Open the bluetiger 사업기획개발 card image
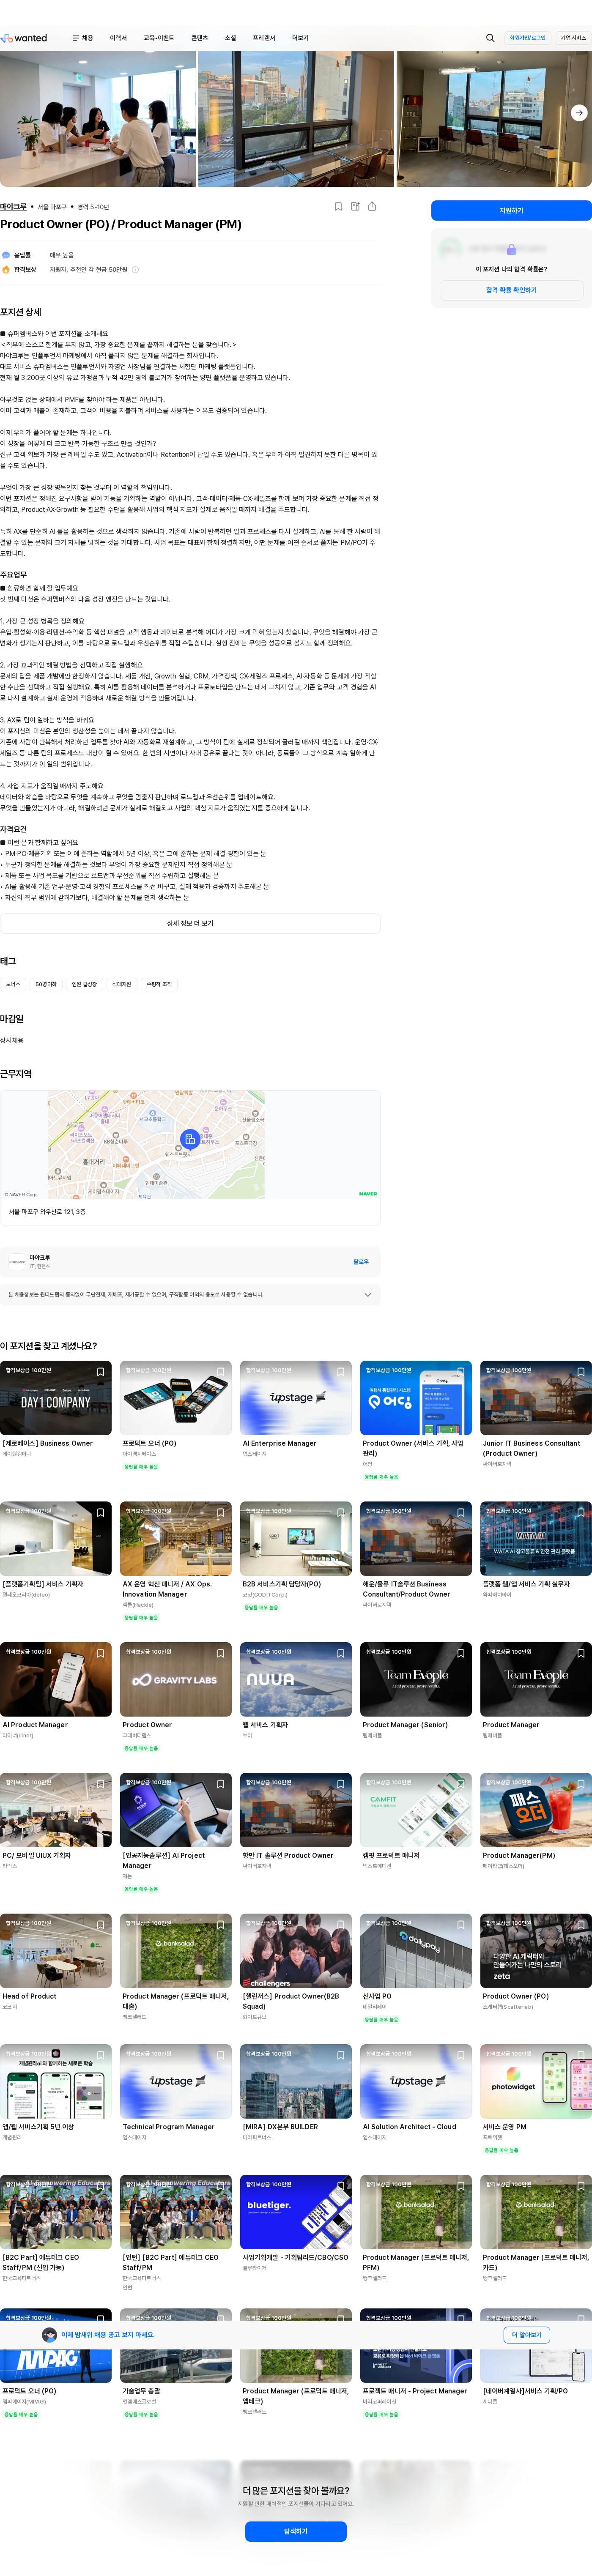The height and width of the screenshot is (2576, 592). click(x=296, y=2212)
